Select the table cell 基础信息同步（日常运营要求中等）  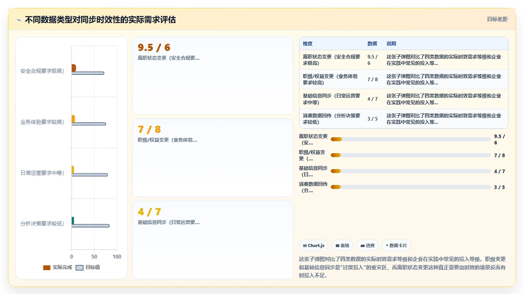[x=332, y=99]
